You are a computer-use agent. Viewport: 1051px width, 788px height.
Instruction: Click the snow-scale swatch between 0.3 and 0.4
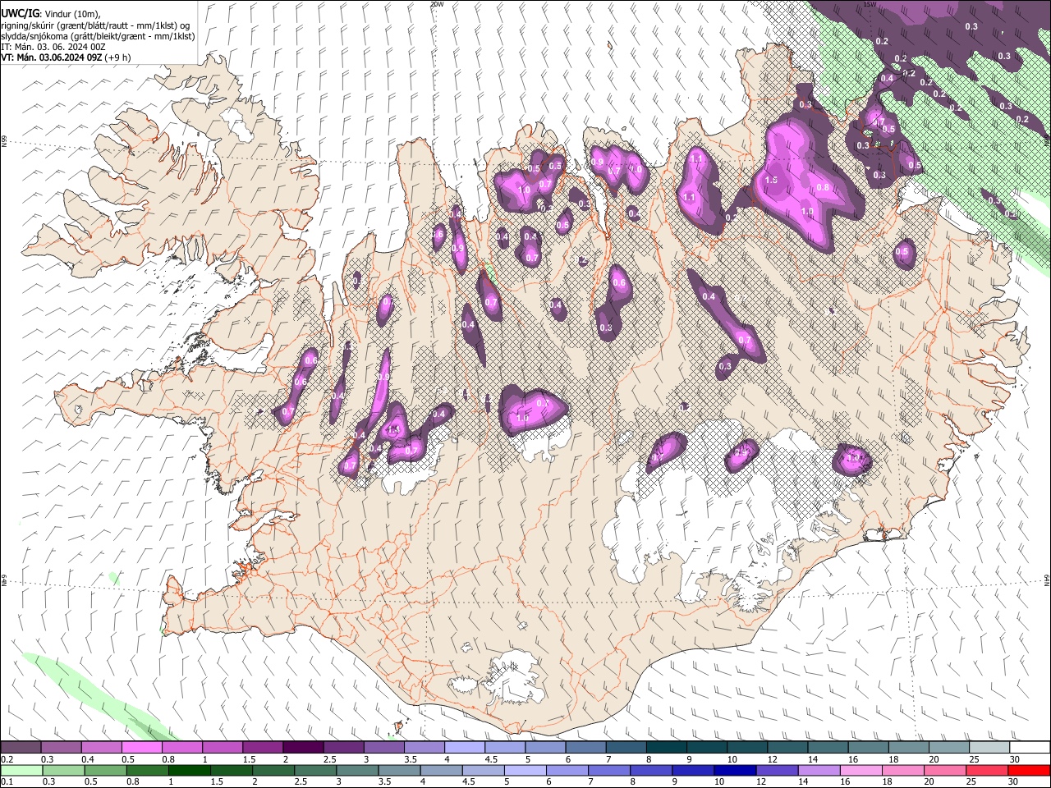click(62, 747)
